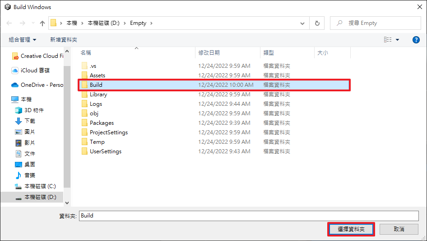Viewport: 427px width, 241px height.
Task: Open 音樂 (Music) in sidebar
Action: (x=25, y=175)
